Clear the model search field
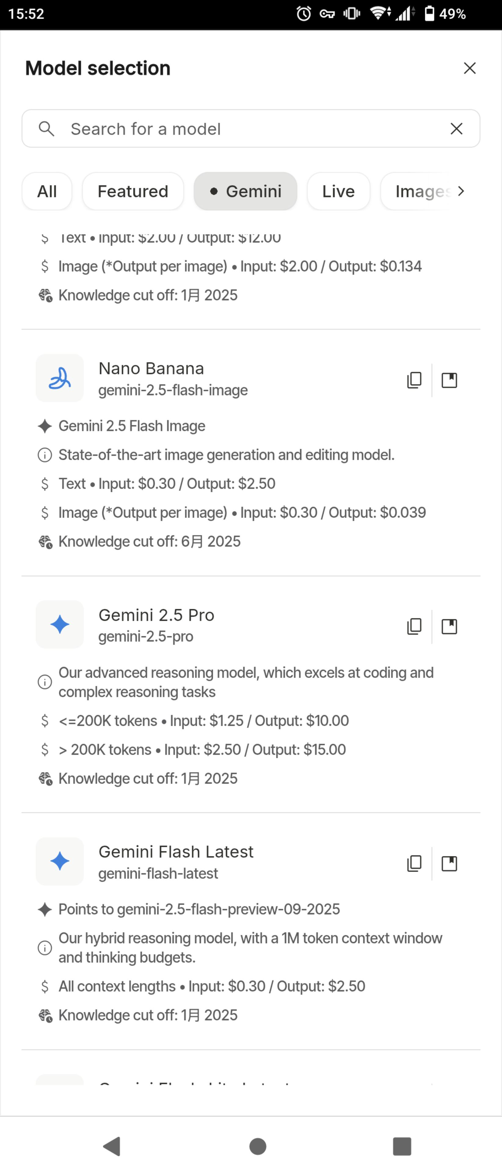The height and width of the screenshot is (1174, 502). coord(456,128)
